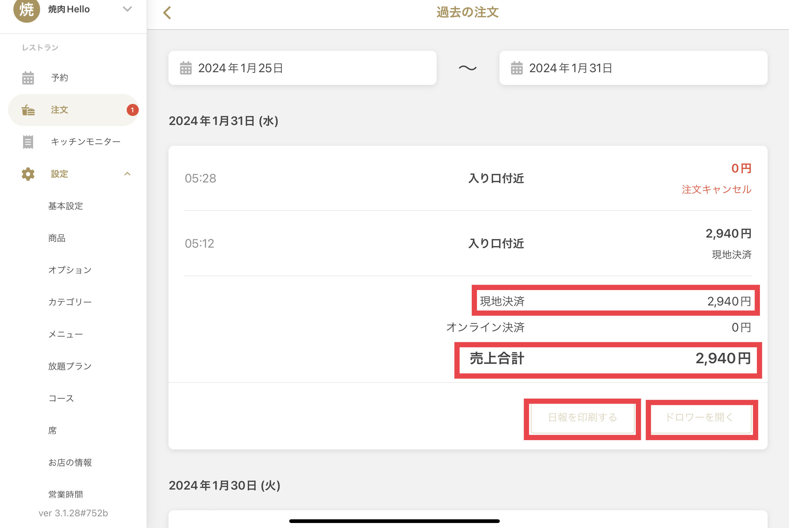Select 基本設定 in the settings menu
The image size is (789, 528).
(x=66, y=206)
